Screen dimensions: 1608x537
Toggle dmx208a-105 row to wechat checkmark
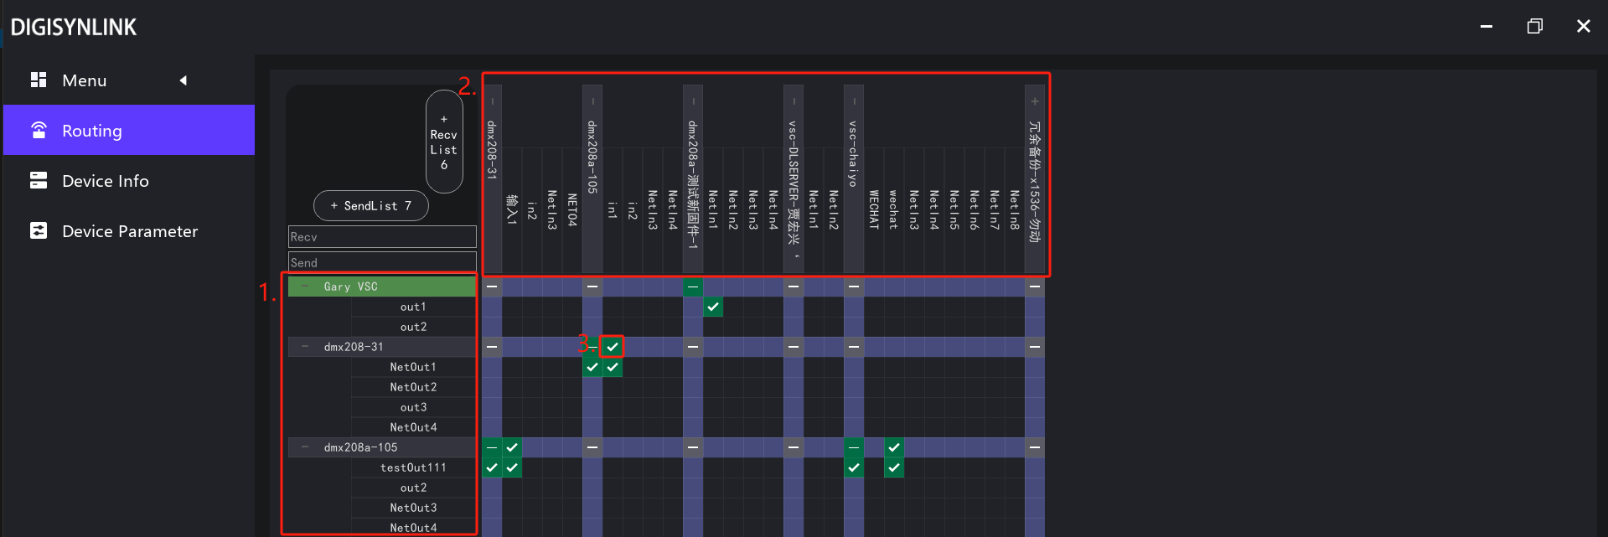coord(894,447)
